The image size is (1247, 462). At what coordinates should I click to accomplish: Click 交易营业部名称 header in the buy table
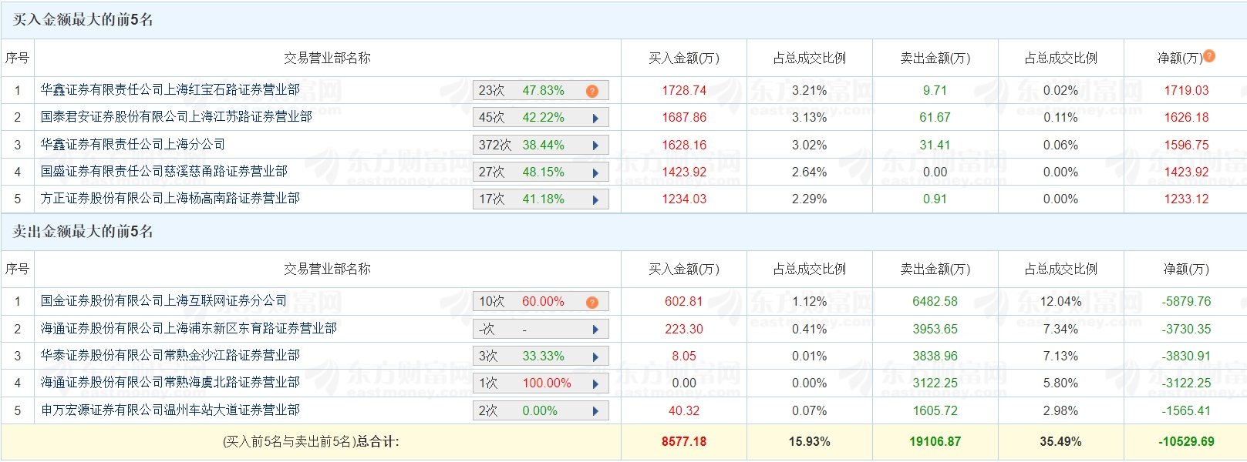(x=327, y=58)
